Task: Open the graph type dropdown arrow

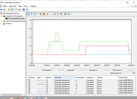Action: (x=37, y=14)
